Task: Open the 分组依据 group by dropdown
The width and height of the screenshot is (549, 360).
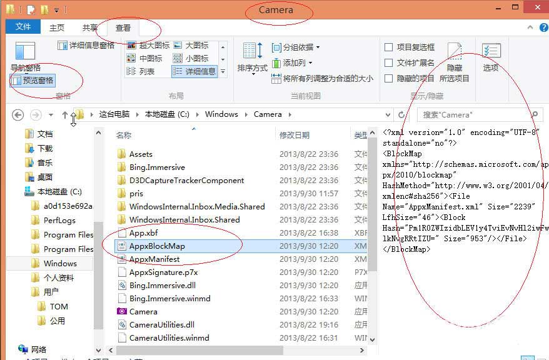Action: pyautogui.click(x=296, y=47)
